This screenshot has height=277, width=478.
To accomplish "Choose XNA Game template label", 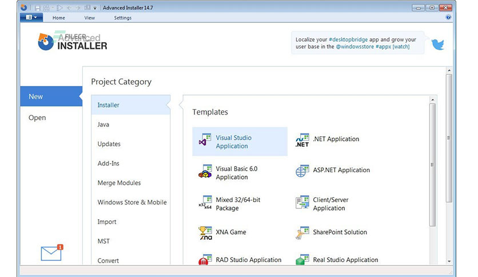I will (x=231, y=232).
